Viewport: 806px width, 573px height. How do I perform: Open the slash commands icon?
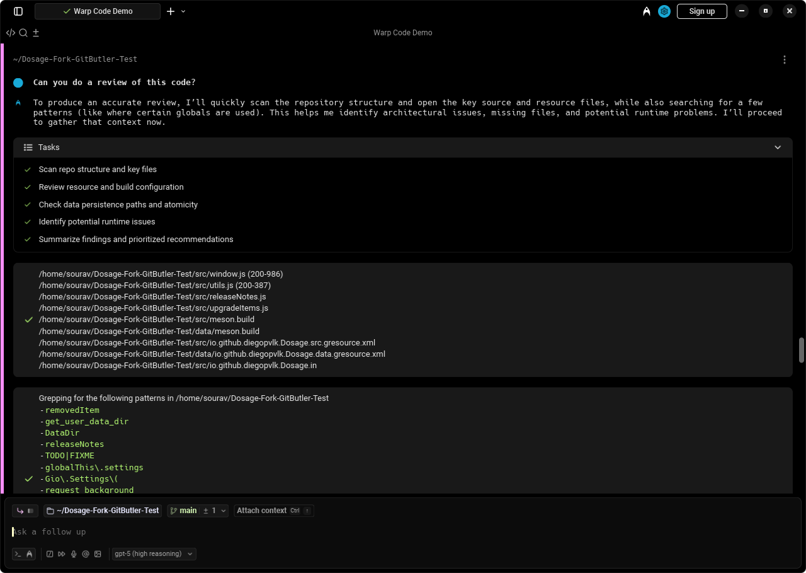50,554
